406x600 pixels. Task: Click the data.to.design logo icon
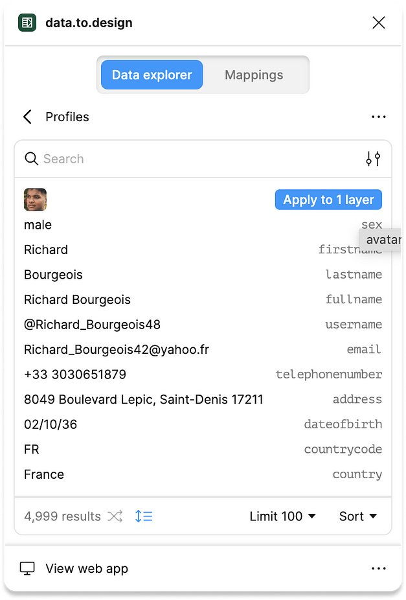tap(27, 22)
